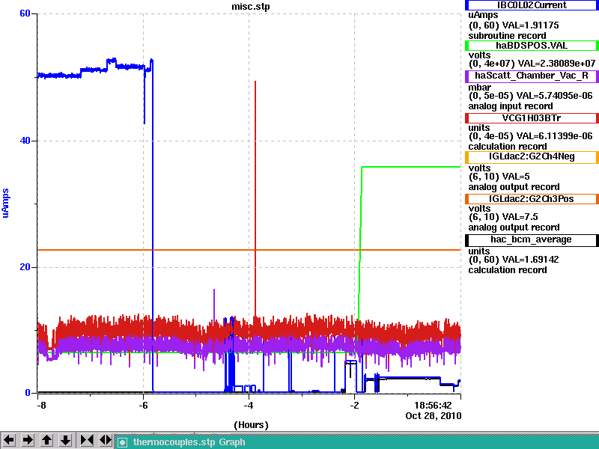Pan the graph left with the left arrow button
The image size is (599, 449).
tap(9, 440)
